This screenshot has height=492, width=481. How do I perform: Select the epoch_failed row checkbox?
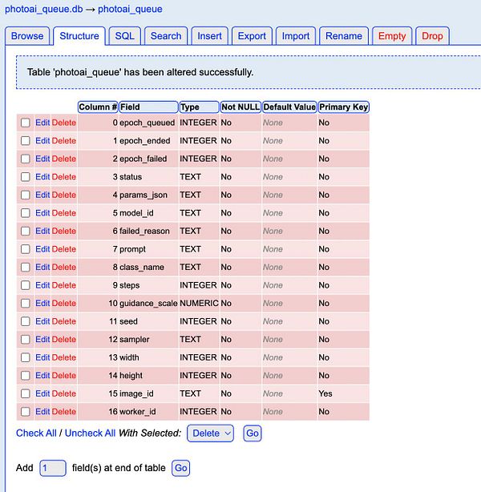pos(26,159)
